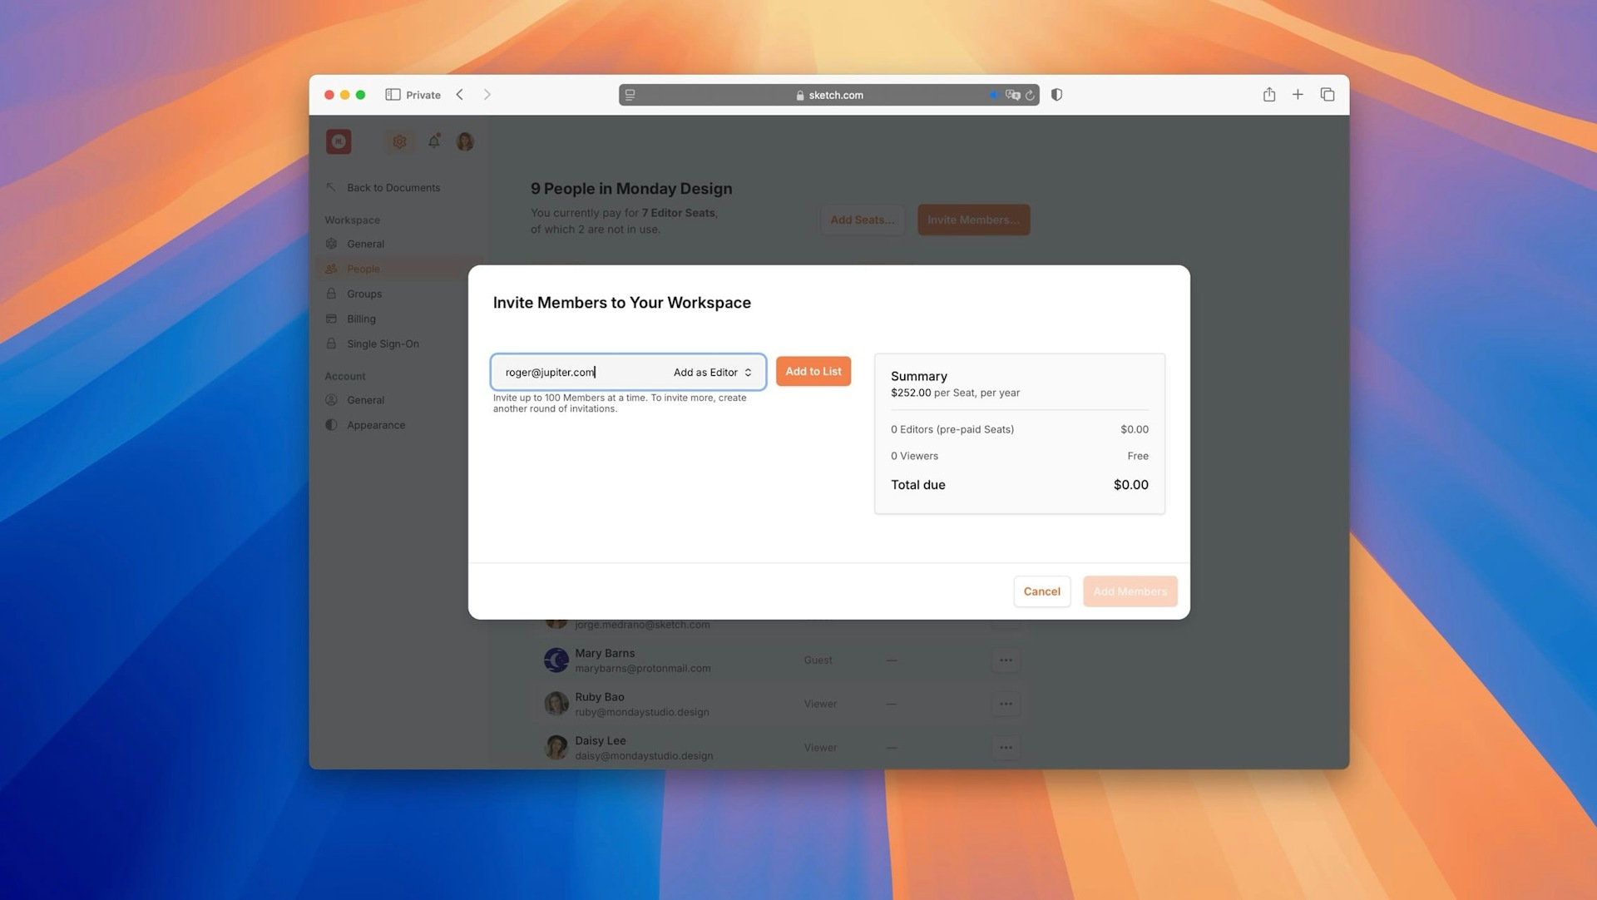
Task: Click the privacy shield icon beside the toolbar
Action: [x=1056, y=95]
